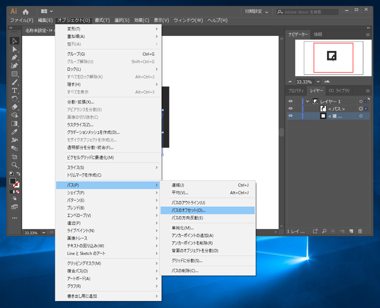Open Navigator zoom percentage dropdown
The height and width of the screenshot is (308, 380).
click(x=318, y=82)
